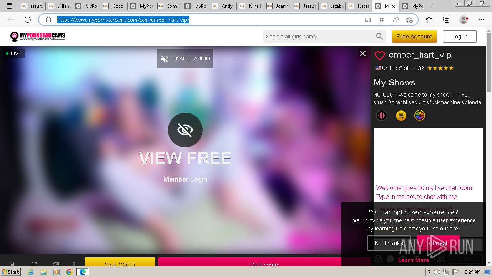Open the Read aloud option in the address bar
492x277 pixels.
[396, 20]
